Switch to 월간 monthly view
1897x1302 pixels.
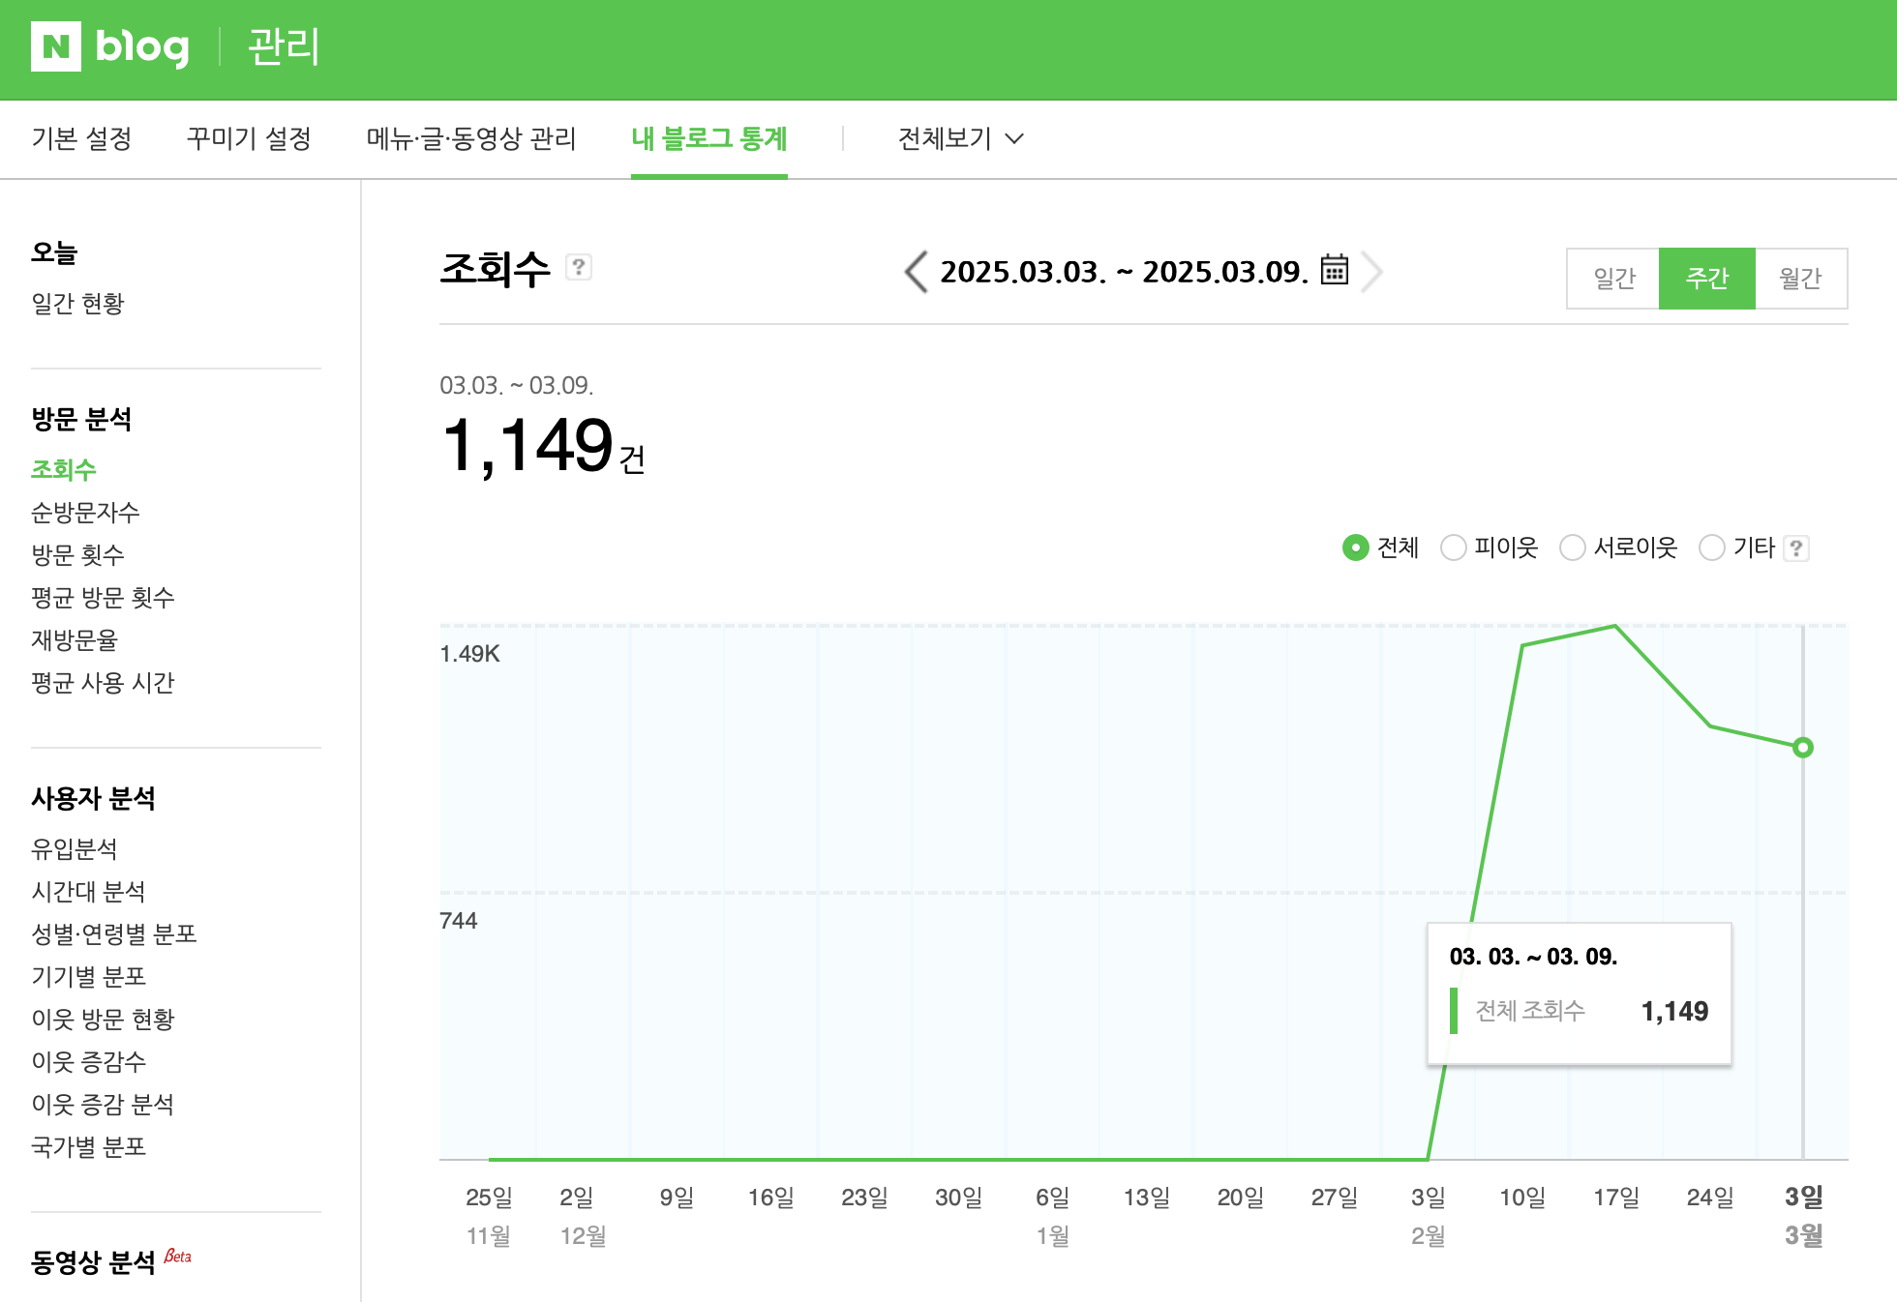coord(1800,279)
